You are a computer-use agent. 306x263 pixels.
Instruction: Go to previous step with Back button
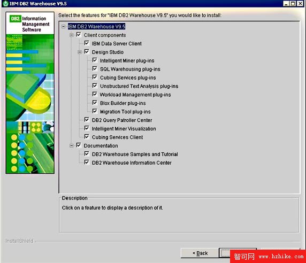pos(200,253)
